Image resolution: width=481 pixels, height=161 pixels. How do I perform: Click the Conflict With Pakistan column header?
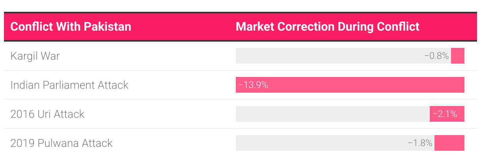[71, 27]
